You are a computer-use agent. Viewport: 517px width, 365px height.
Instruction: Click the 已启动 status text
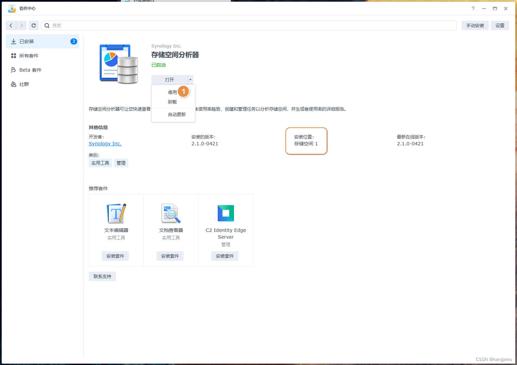click(159, 65)
